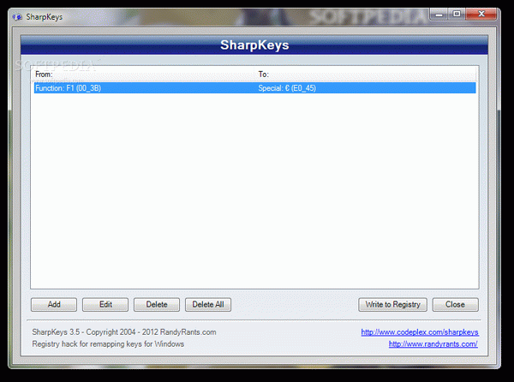
Task: Click the 'Special: € (E0_45)' cell
Action: (287, 88)
